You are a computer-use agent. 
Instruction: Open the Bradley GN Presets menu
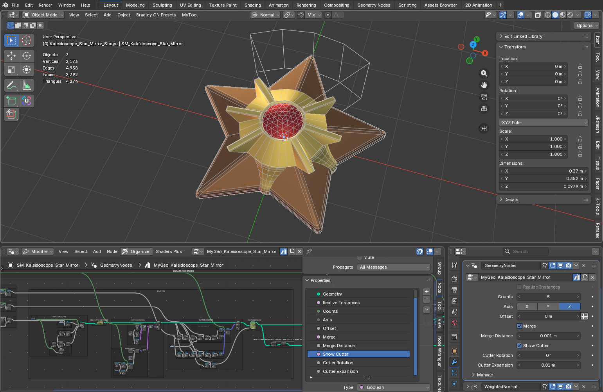[x=156, y=15]
